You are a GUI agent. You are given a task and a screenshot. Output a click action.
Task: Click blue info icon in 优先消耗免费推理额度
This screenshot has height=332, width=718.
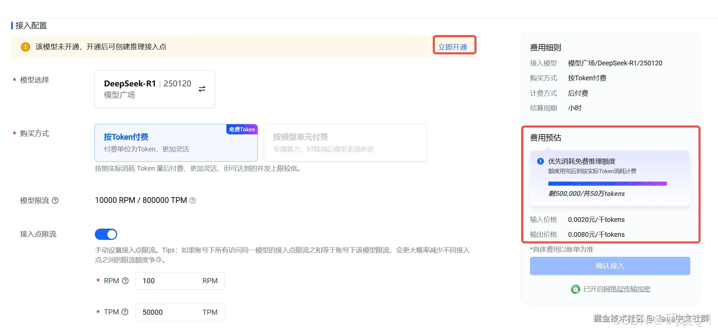tap(541, 161)
